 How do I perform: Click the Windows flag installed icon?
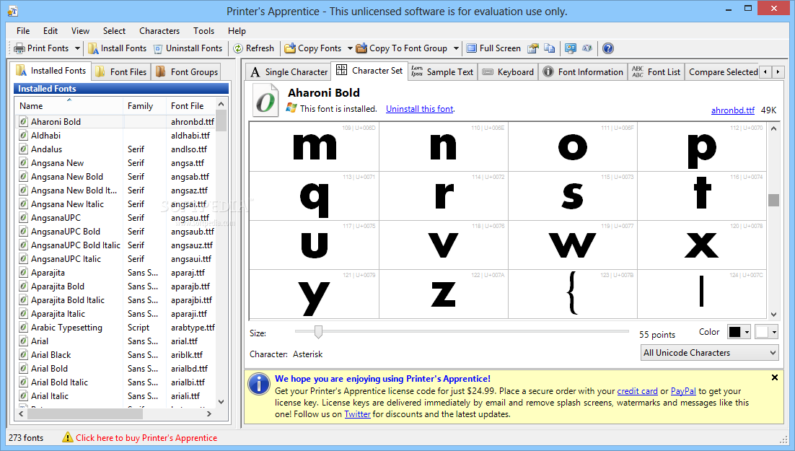tap(291, 108)
